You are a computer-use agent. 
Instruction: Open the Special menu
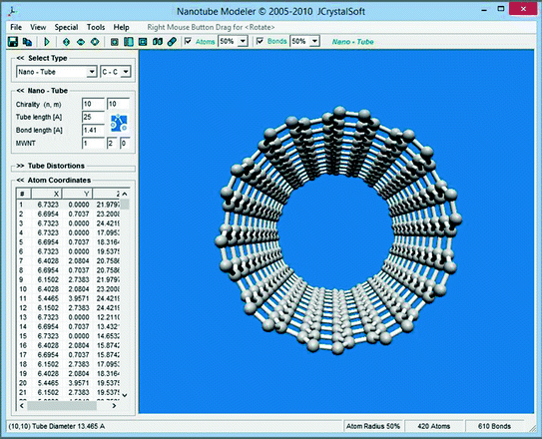coord(66,27)
